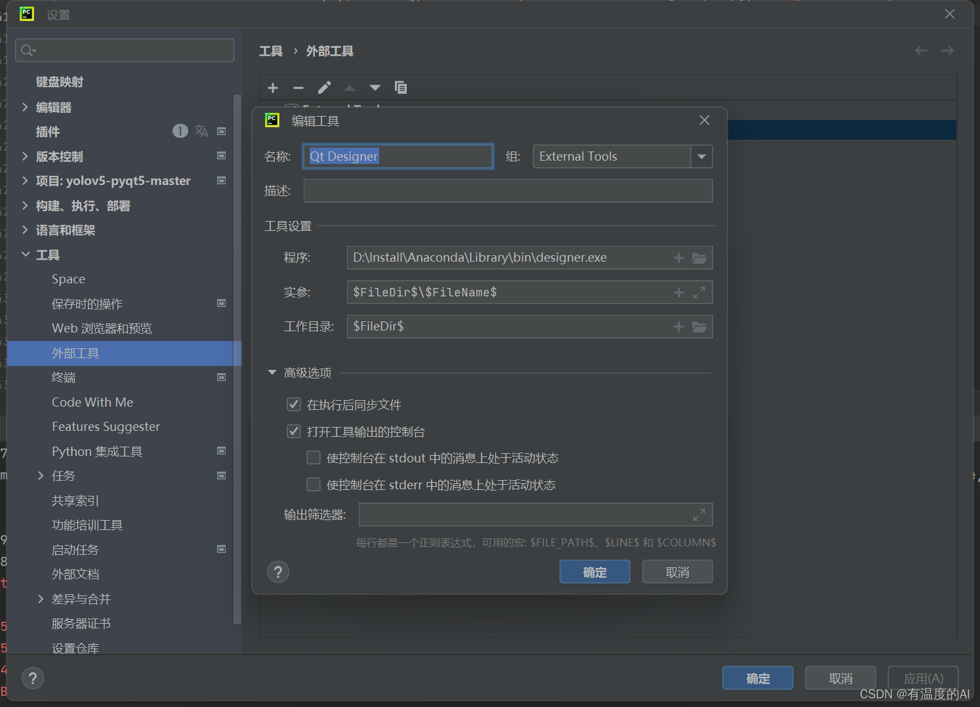Viewport: 980px width, 707px height.
Task: Browse for the working directory folder
Action: (x=699, y=327)
